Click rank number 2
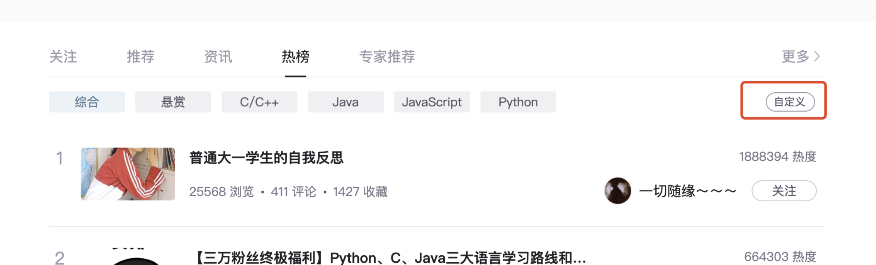The image size is (876, 265). pyautogui.click(x=60, y=258)
